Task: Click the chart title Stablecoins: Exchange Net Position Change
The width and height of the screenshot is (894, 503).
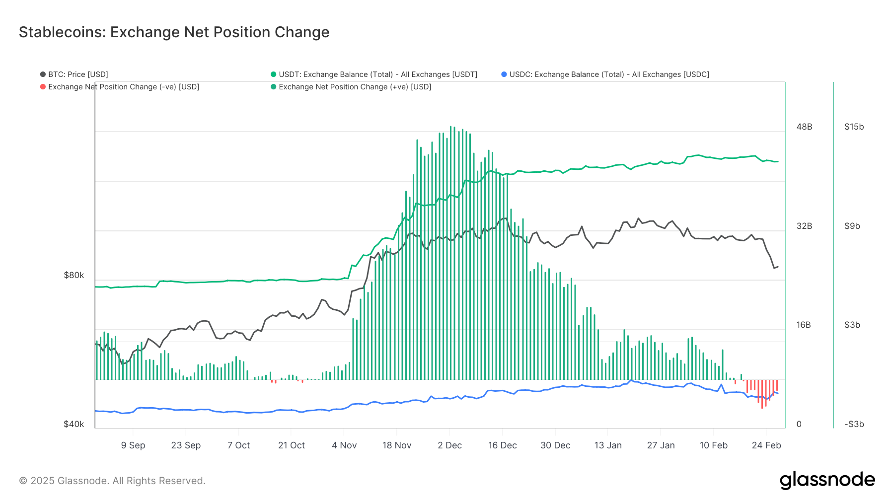Action: click(174, 32)
